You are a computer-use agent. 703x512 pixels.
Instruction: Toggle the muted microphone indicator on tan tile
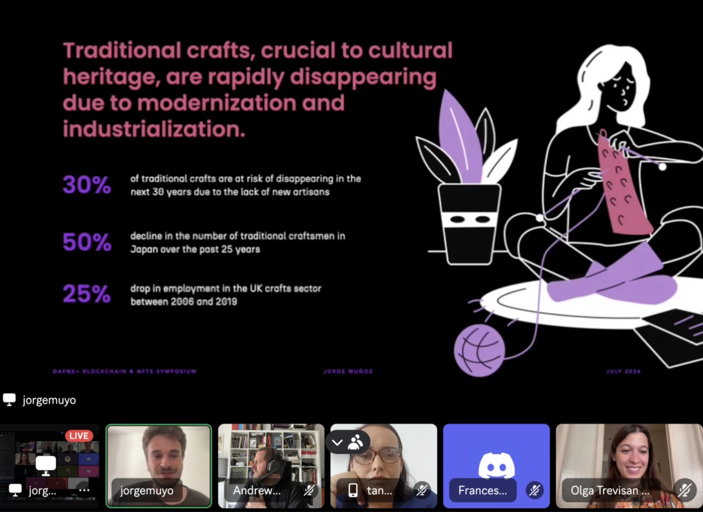click(421, 490)
